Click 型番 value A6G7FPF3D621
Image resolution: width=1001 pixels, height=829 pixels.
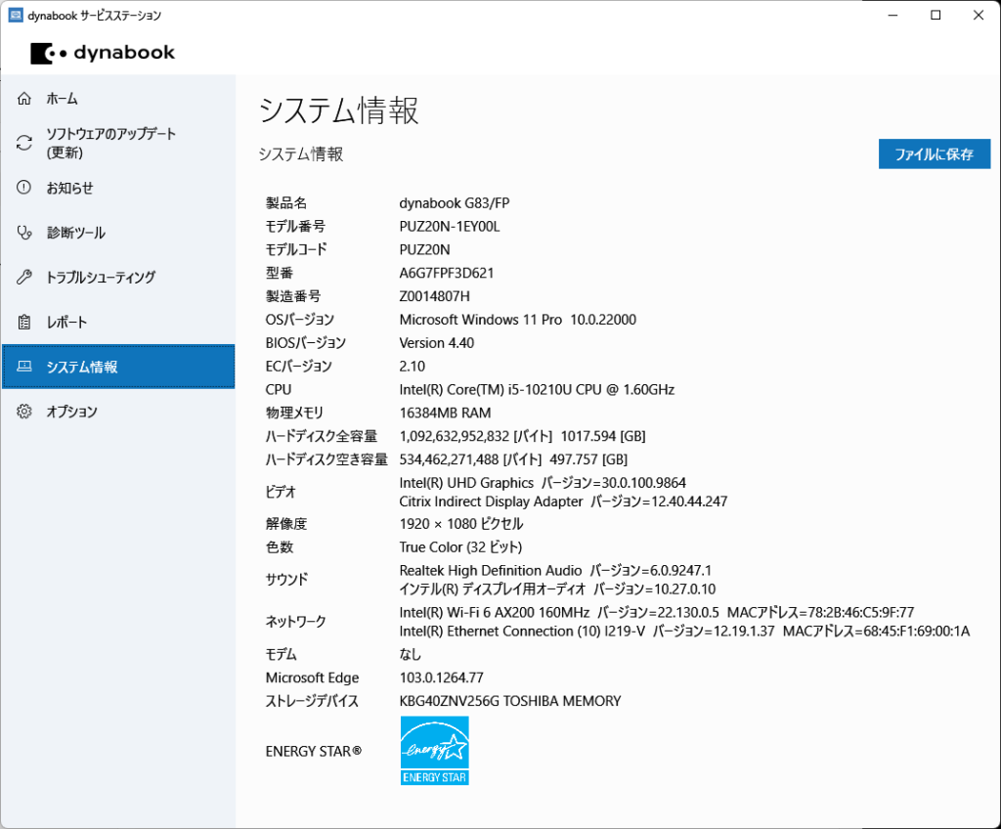(446, 274)
